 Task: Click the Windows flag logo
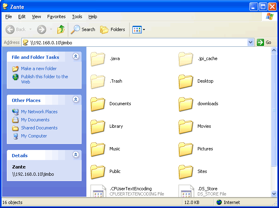[270, 17]
